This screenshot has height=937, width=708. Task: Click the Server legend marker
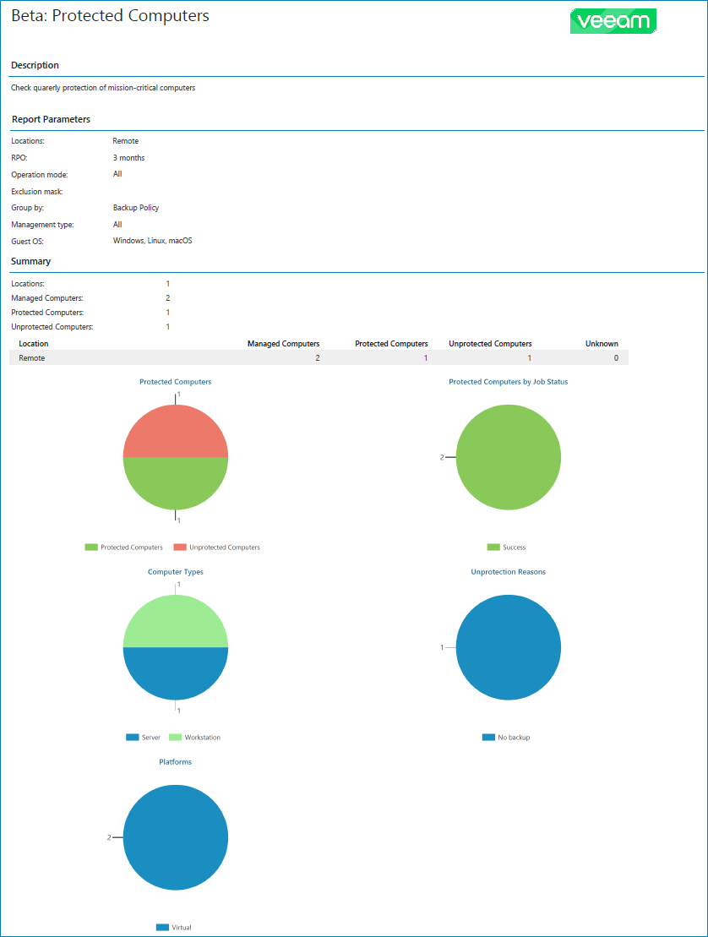tap(132, 736)
